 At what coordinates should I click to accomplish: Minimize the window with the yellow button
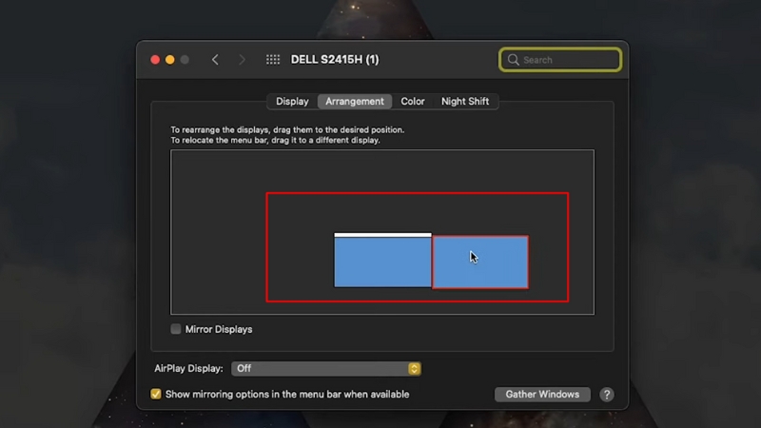coord(170,60)
